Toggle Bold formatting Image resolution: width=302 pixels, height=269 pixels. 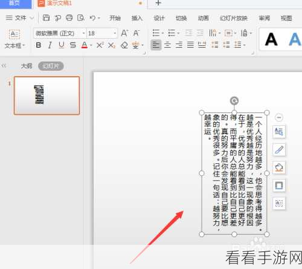39,45
